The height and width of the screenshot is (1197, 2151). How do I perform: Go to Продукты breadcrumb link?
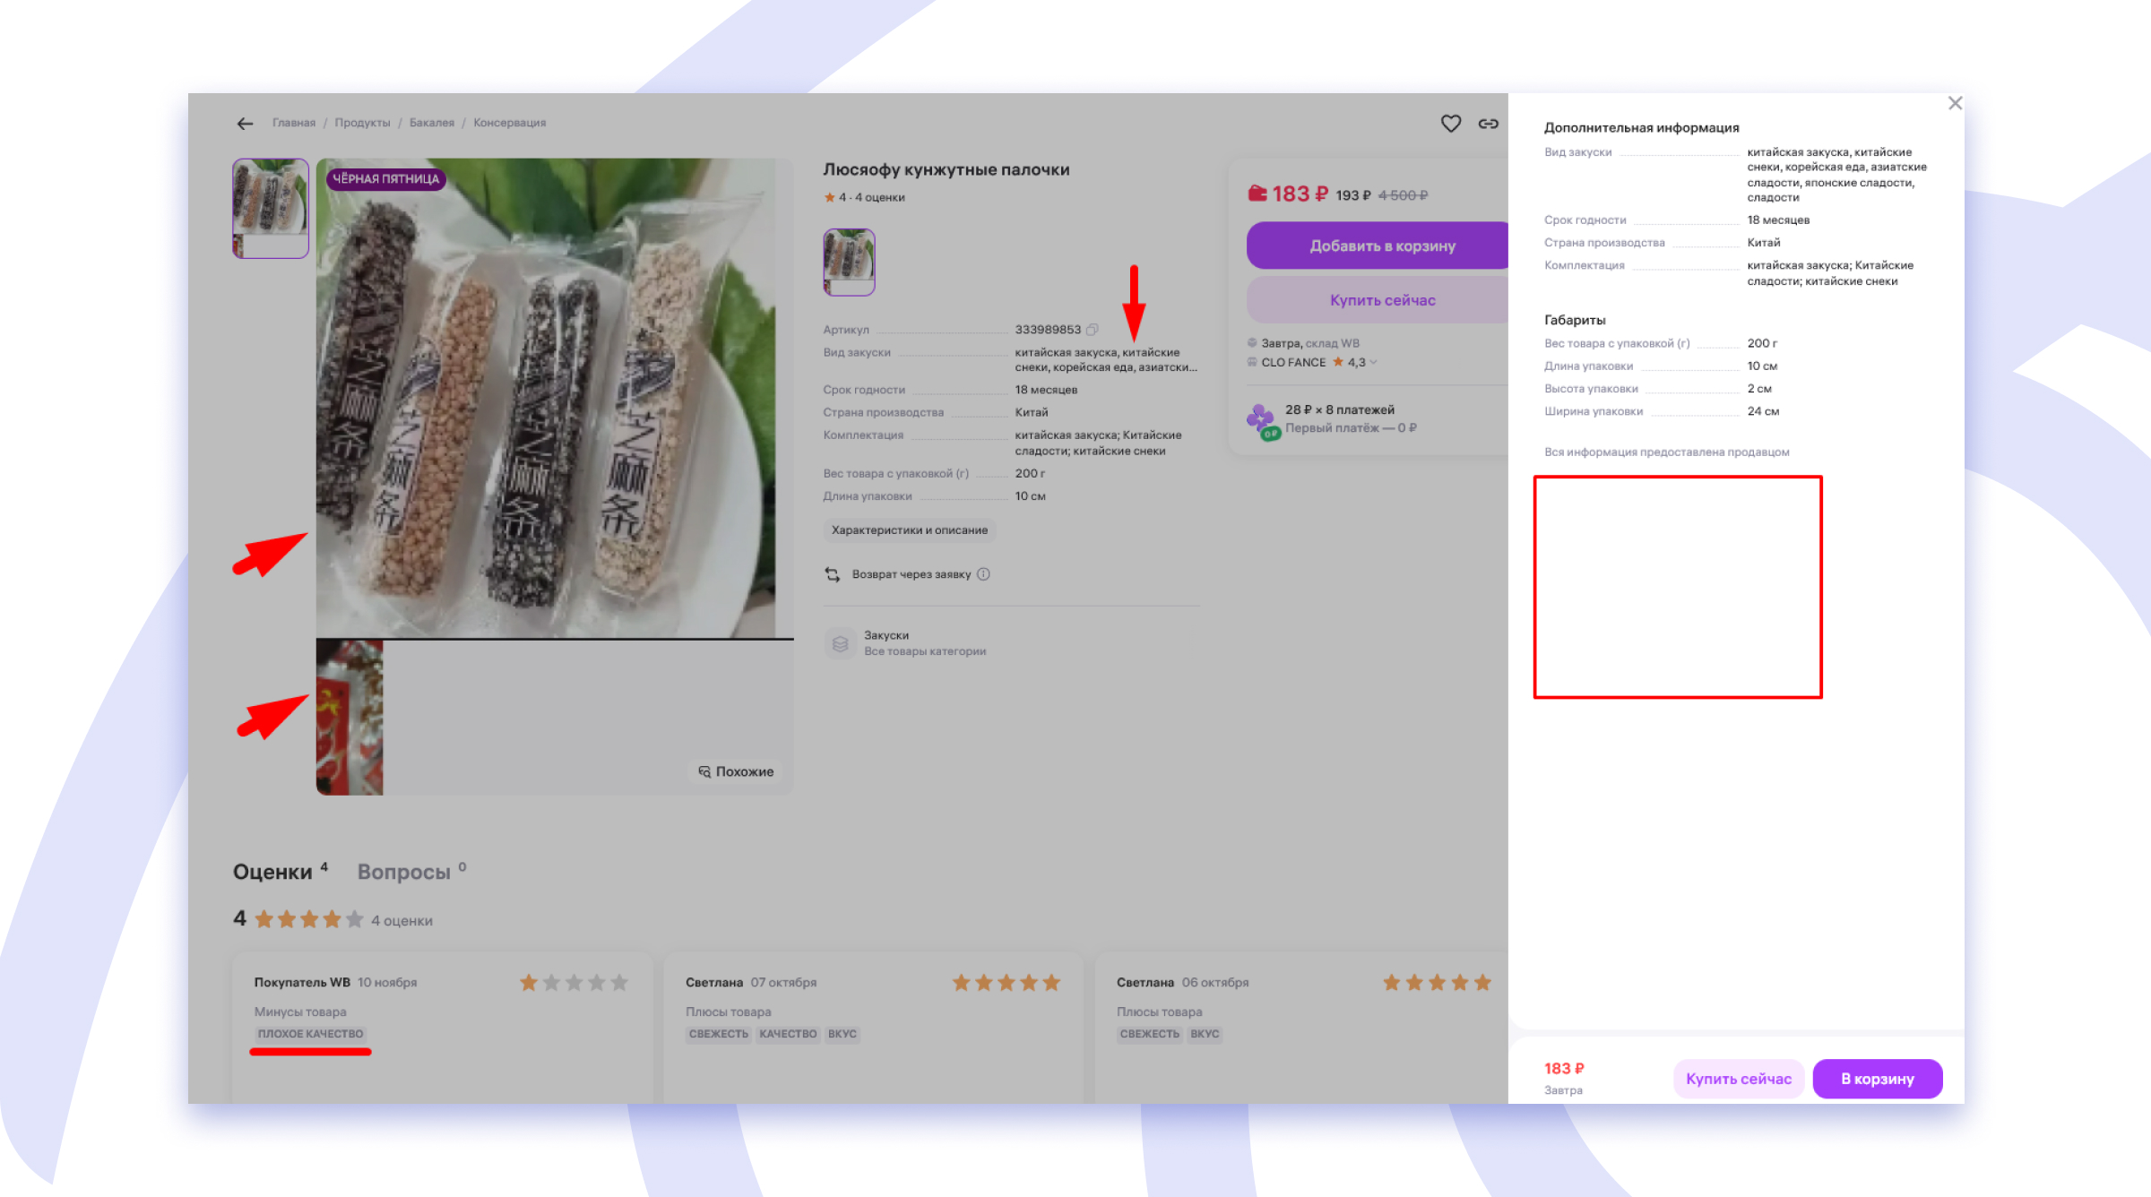point(362,123)
